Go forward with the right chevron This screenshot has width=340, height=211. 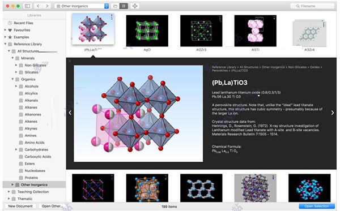[47, 6]
